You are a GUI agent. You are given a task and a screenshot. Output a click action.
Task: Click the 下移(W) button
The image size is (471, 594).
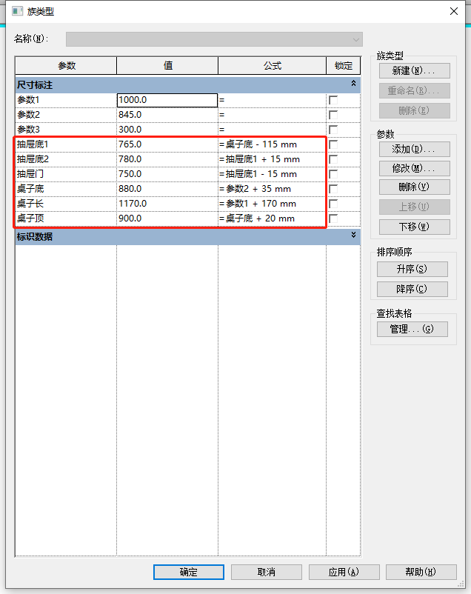click(x=415, y=227)
